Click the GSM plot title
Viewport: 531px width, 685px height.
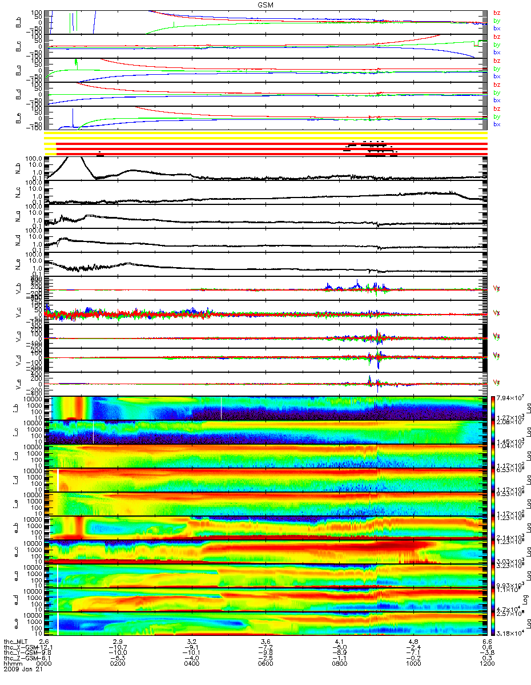tap(265, 5)
